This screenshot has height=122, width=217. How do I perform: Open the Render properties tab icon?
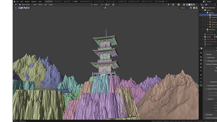[201, 57]
